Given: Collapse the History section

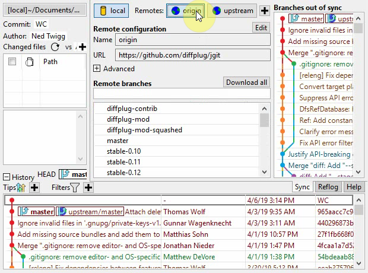Looking at the screenshot, I should (x=7, y=177).
